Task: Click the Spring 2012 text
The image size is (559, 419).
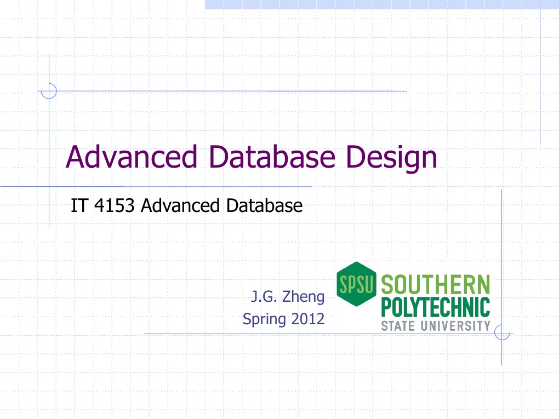Action: click(284, 319)
